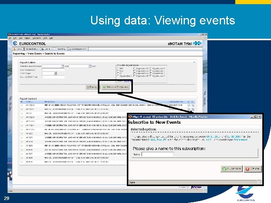Screen dimensions: 271x203
Task: Tick the Organisation 2 checkbox
Action: click(x=134, y=68)
